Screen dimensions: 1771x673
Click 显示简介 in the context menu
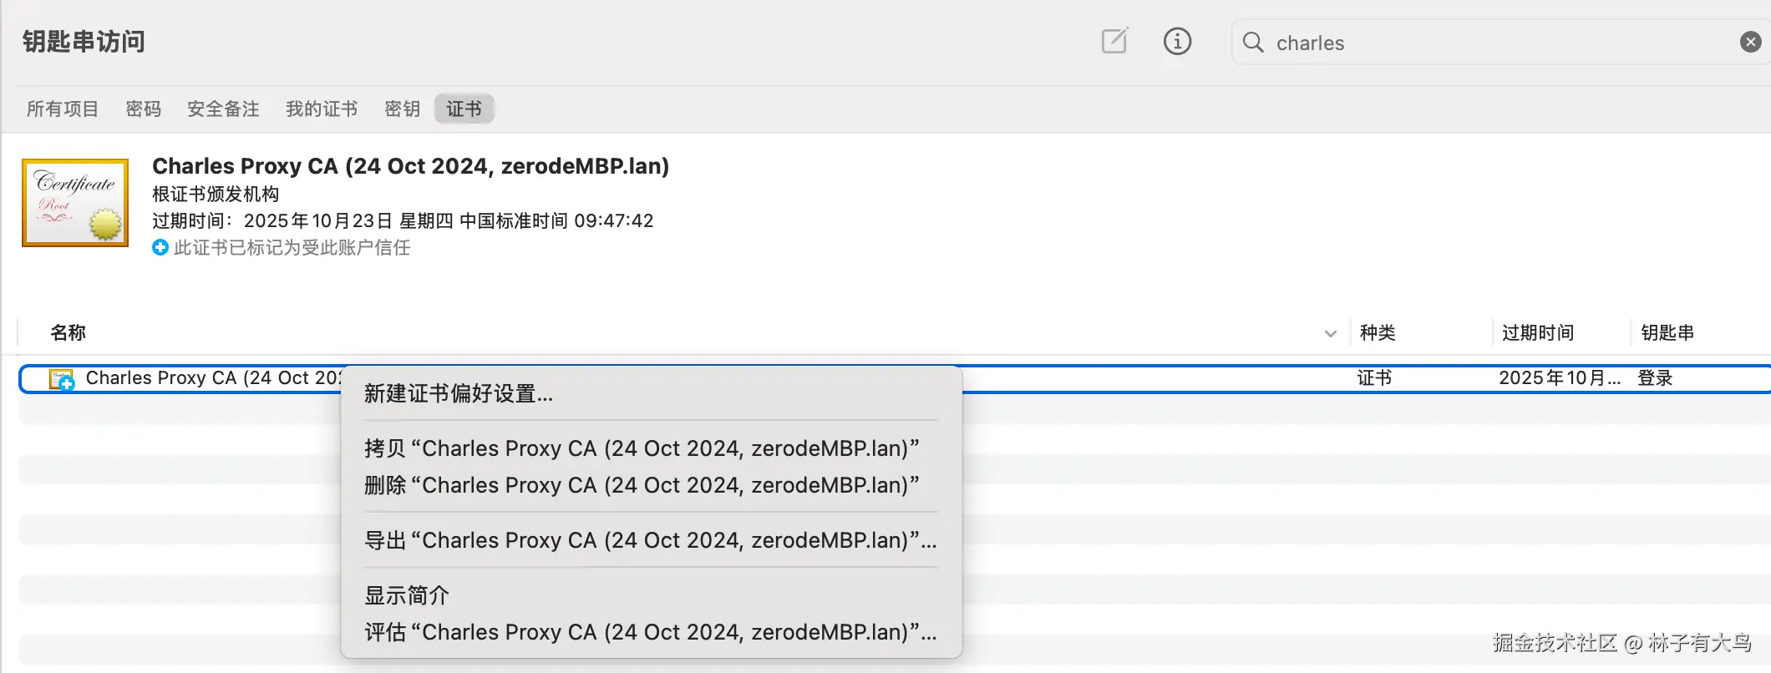coord(407,595)
